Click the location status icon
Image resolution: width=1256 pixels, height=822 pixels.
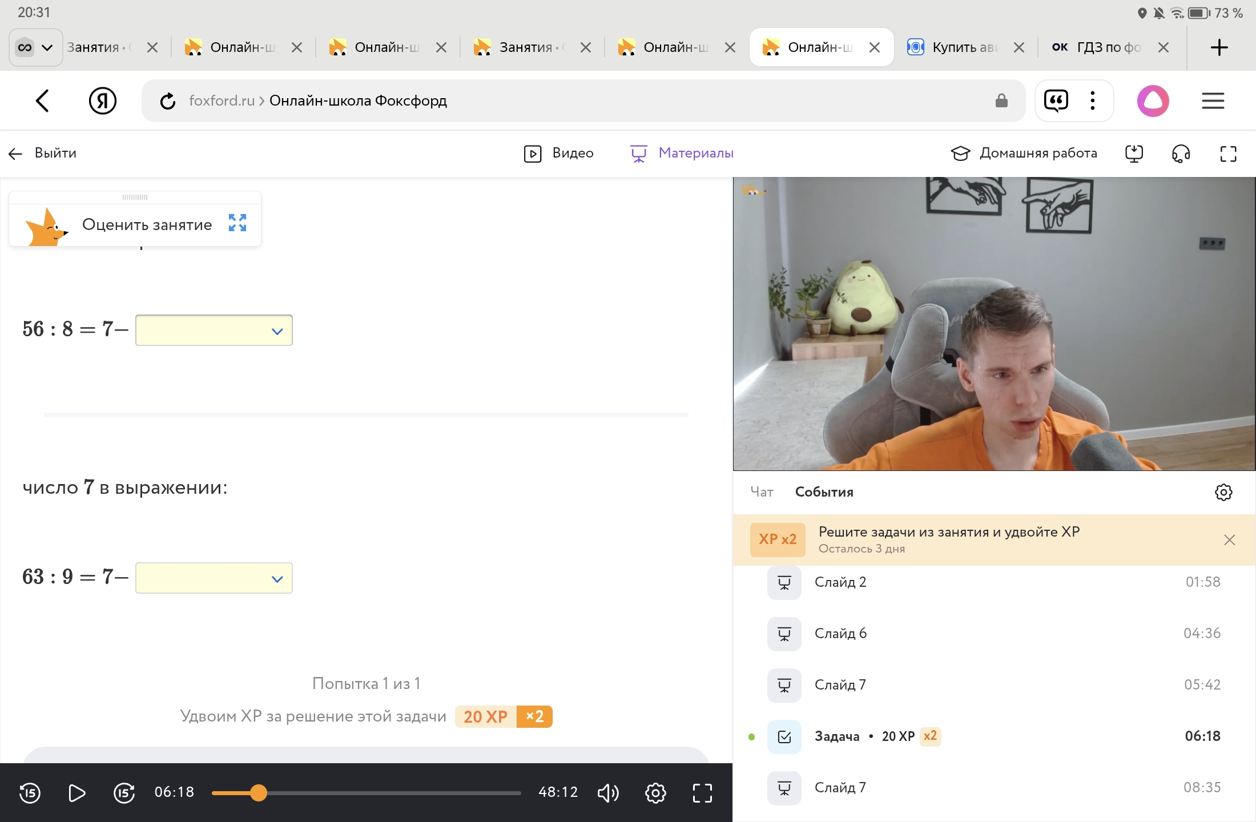click(x=1142, y=13)
